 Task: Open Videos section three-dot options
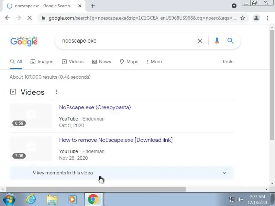[x=56, y=92]
